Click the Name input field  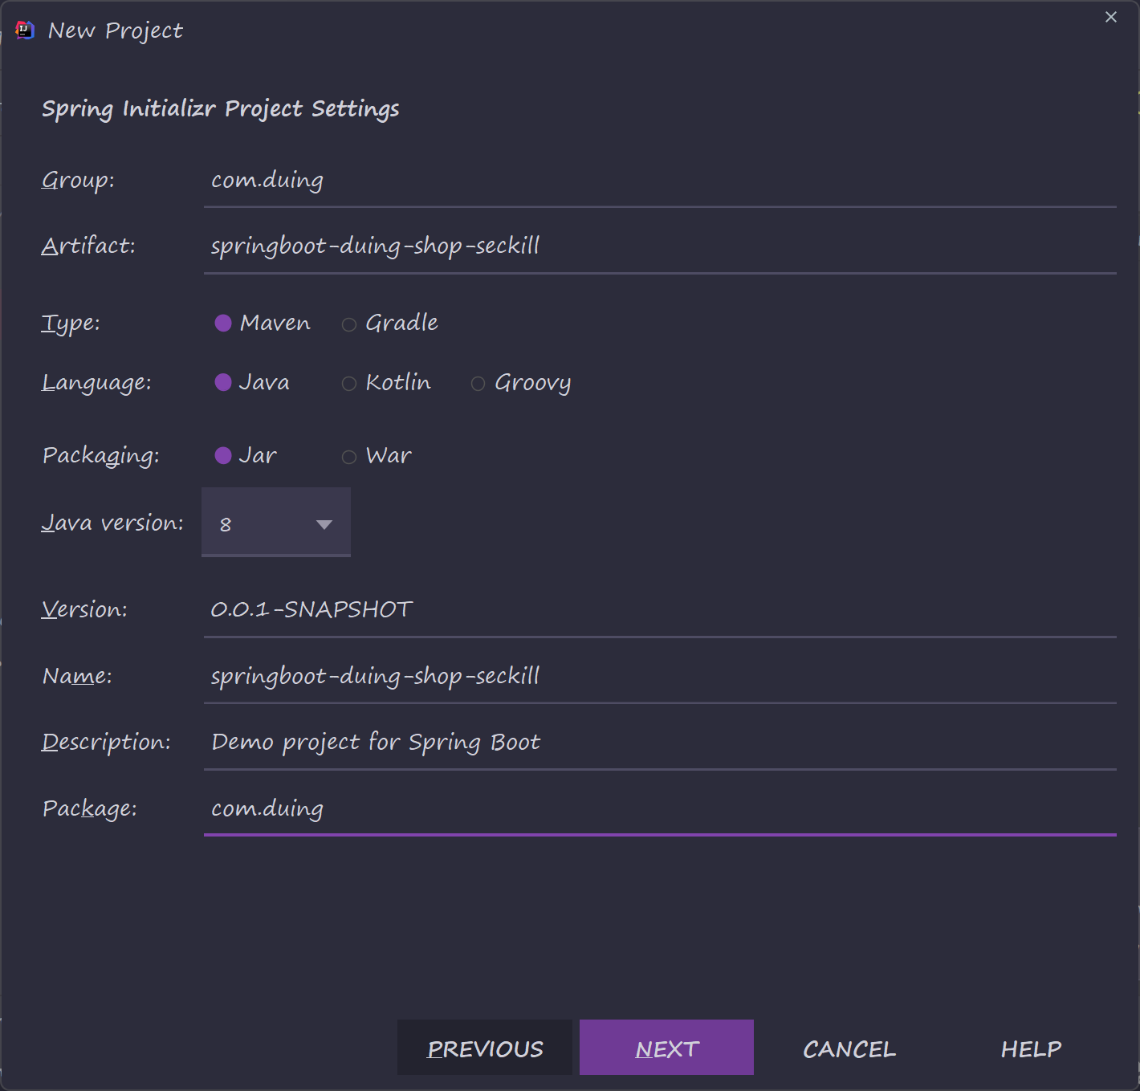click(x=660, y=678)
